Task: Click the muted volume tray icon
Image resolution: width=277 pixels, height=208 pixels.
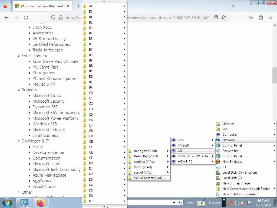Action: (243, 203)
